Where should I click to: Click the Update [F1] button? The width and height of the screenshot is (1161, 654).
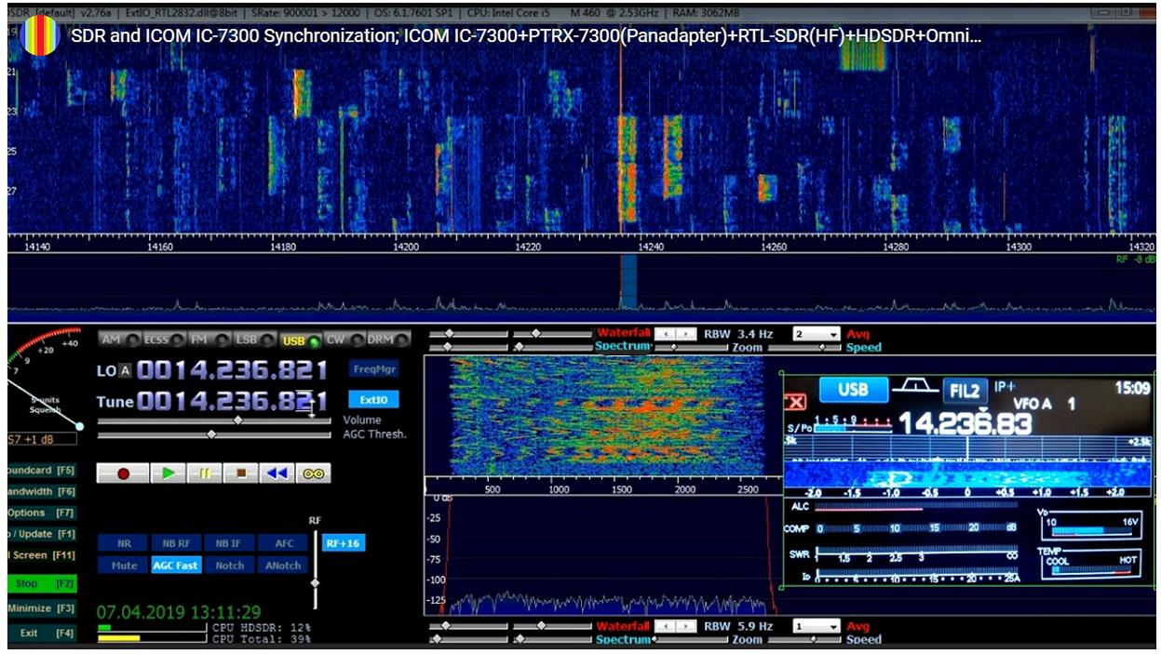42,534
